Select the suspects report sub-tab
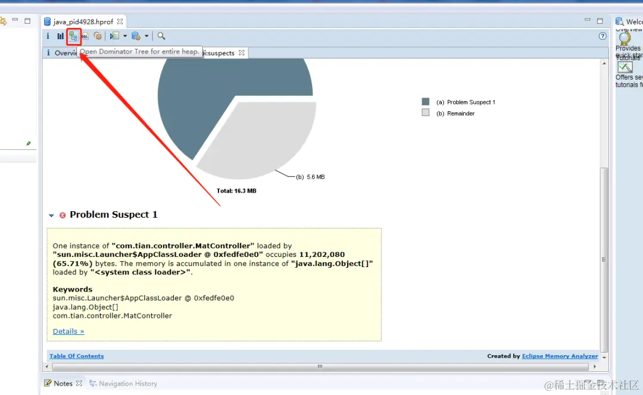 click(219, 53)
